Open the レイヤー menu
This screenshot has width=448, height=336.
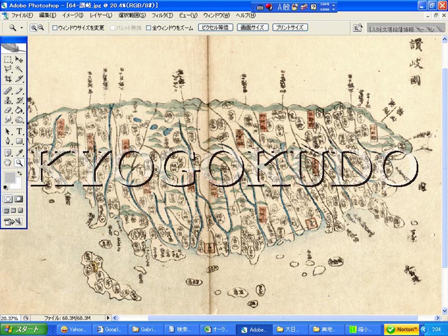click(x=101, y=15)
